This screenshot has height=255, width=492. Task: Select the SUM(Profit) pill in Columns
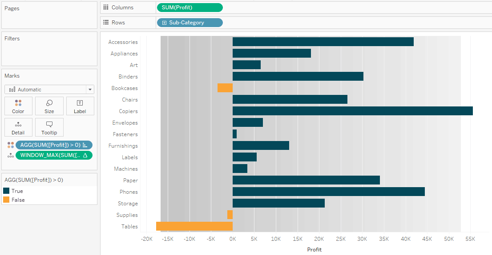pos(190,8)
